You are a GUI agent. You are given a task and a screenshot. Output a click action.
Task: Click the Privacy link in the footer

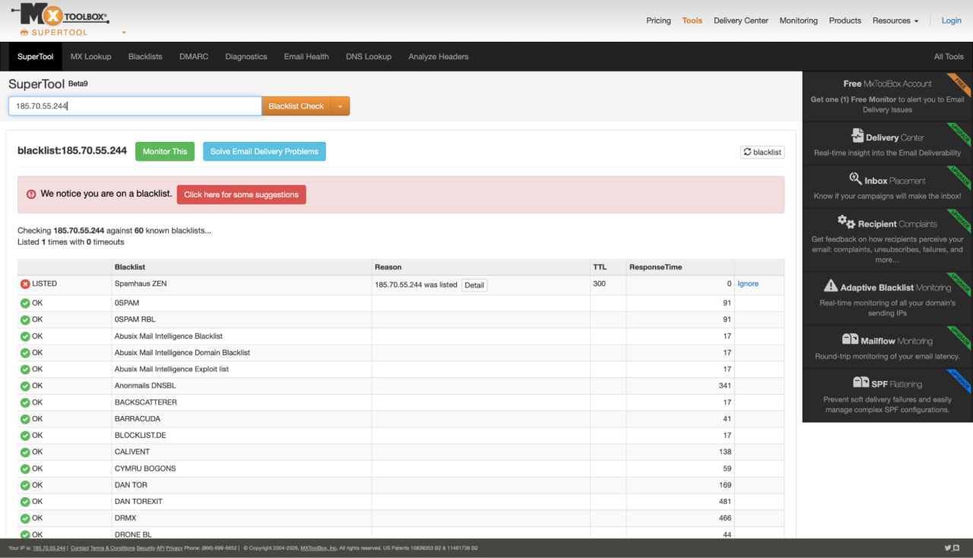pos(174,547)
